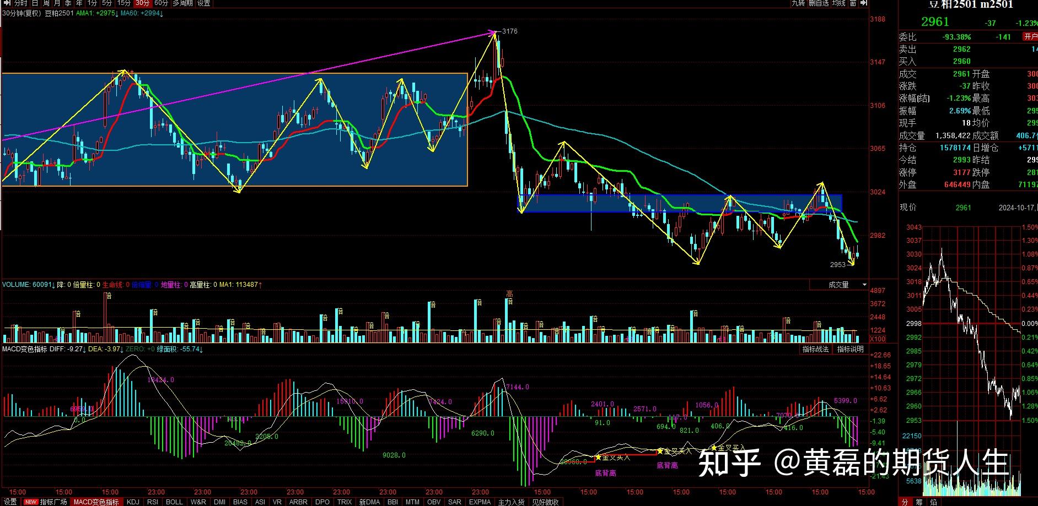Click the first 金叉买入 star marker
This screenshot has height=506, width=1038.
[599, 457]
